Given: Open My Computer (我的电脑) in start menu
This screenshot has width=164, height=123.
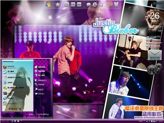Looking at the screenshot, I should tap(40, 71).
